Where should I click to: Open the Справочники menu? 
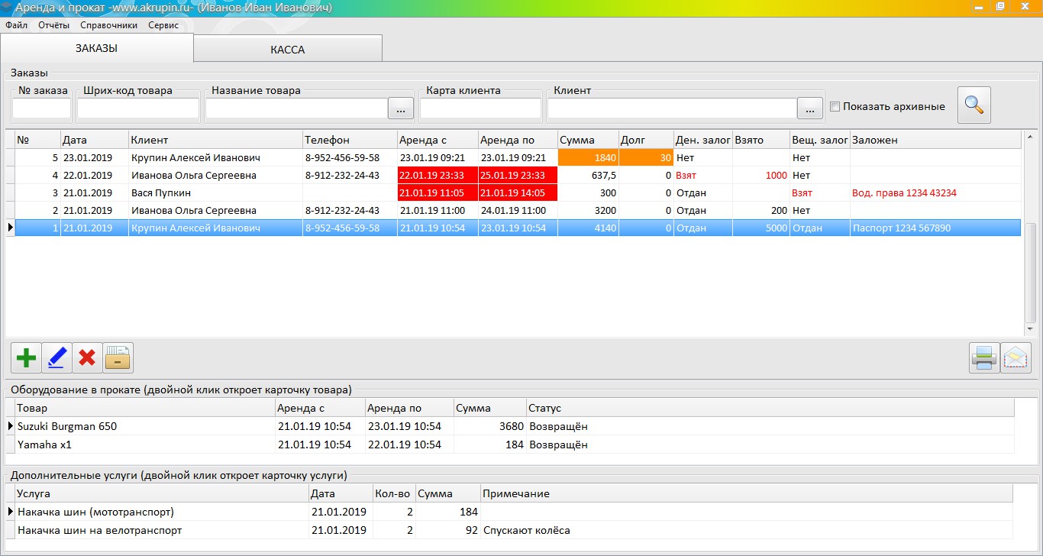coord(108,25)
